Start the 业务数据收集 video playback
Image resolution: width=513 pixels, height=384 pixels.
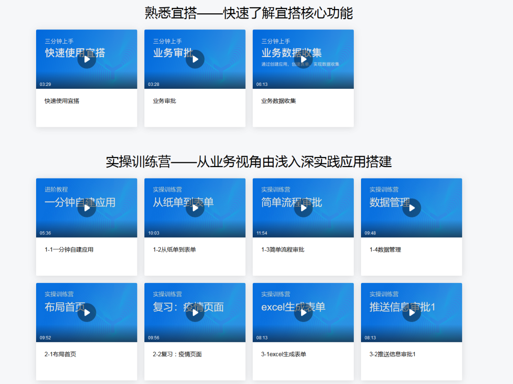pos(303,59)
